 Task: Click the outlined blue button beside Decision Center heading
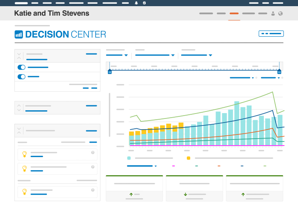click(x=271, y=34)
